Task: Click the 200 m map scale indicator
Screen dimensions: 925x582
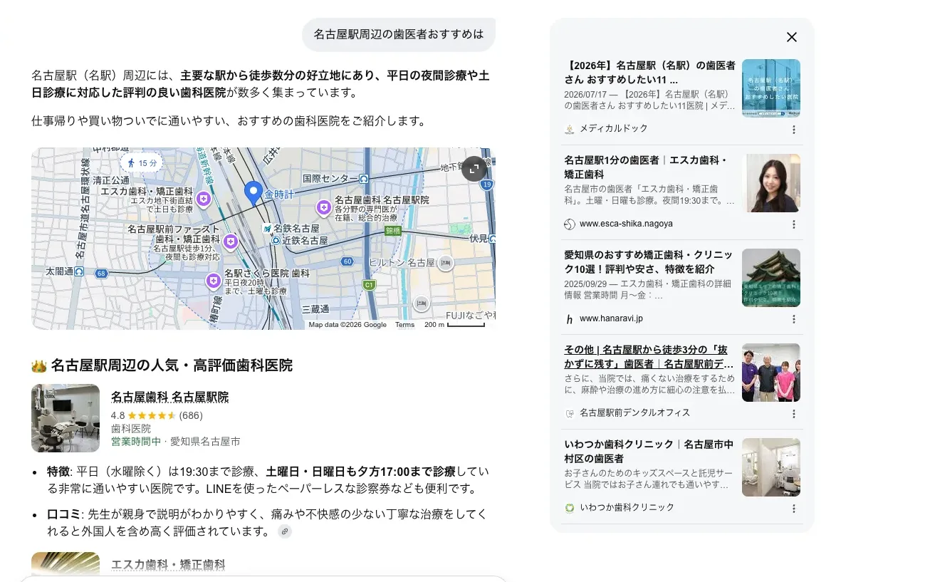Action: coord(456,325)
